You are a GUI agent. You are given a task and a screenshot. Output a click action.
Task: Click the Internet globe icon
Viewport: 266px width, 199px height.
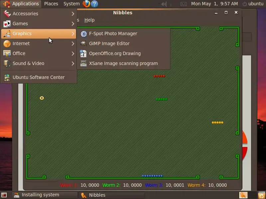pyautogui.click(x=7, y=43)
